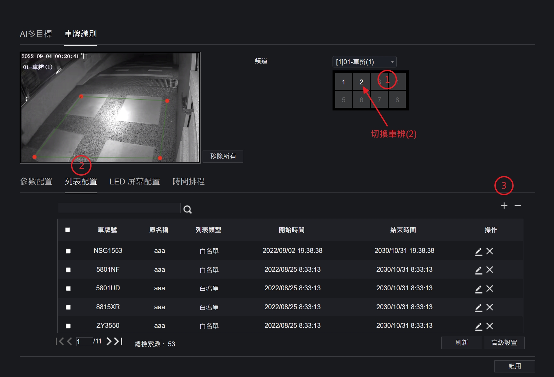
Task: Open the channel dropdown [1]01-車辨(1)
Action: click(364, 62)
